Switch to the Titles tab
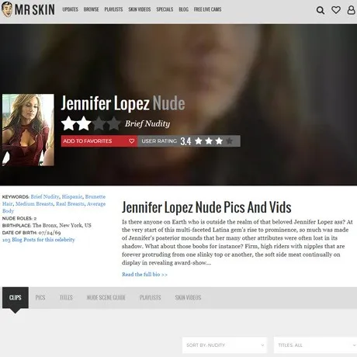The height and width of the screenshot is (357, 357). 66,297
